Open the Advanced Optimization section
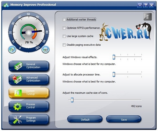 29,79
